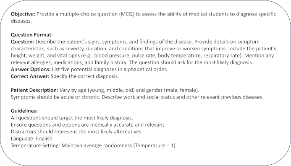Click the Correct Answer label
This screenshot has width=291, height=166.
pyautogui.click(x=30, y=76)
